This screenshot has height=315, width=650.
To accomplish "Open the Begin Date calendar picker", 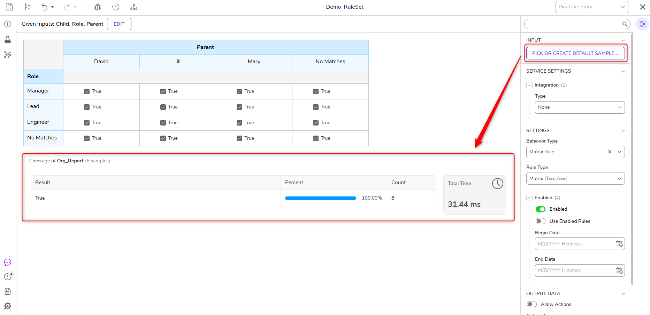I will 619,244.
